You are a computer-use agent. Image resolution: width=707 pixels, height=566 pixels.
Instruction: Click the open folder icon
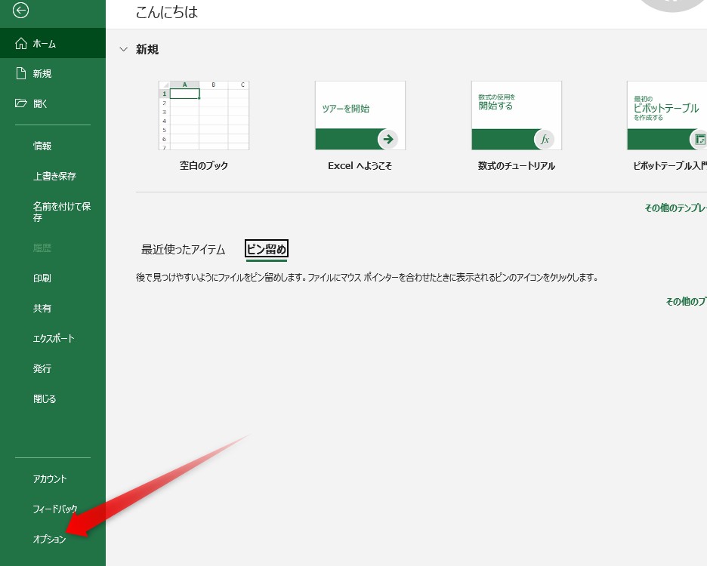(x=20, y=103)
